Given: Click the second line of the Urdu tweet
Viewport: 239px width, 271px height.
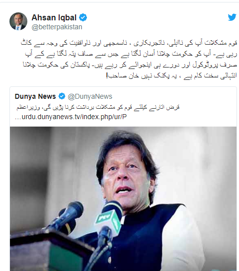Looking at the screenshot, I should pos(131,54).
